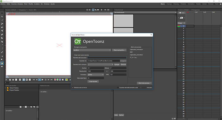Open the 'Unidades' píxeles dropdown
The height and width of the screenshot is (120, 222).
95,75
